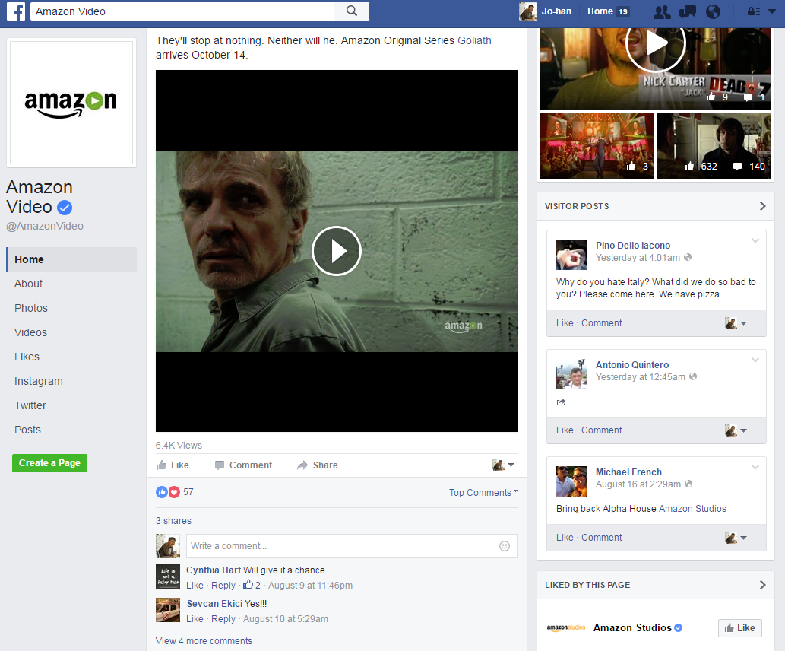Screen dimensions: 785x651
Task: Open Pino Dello Iacono's profile
Action: point(633,246)
